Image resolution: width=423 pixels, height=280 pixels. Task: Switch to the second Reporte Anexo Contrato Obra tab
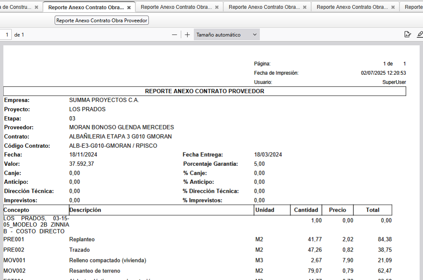(176, 8)
